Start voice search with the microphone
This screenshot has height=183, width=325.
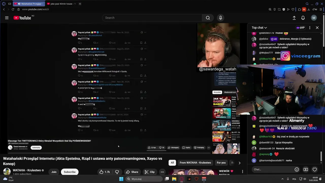click(220, 18)
